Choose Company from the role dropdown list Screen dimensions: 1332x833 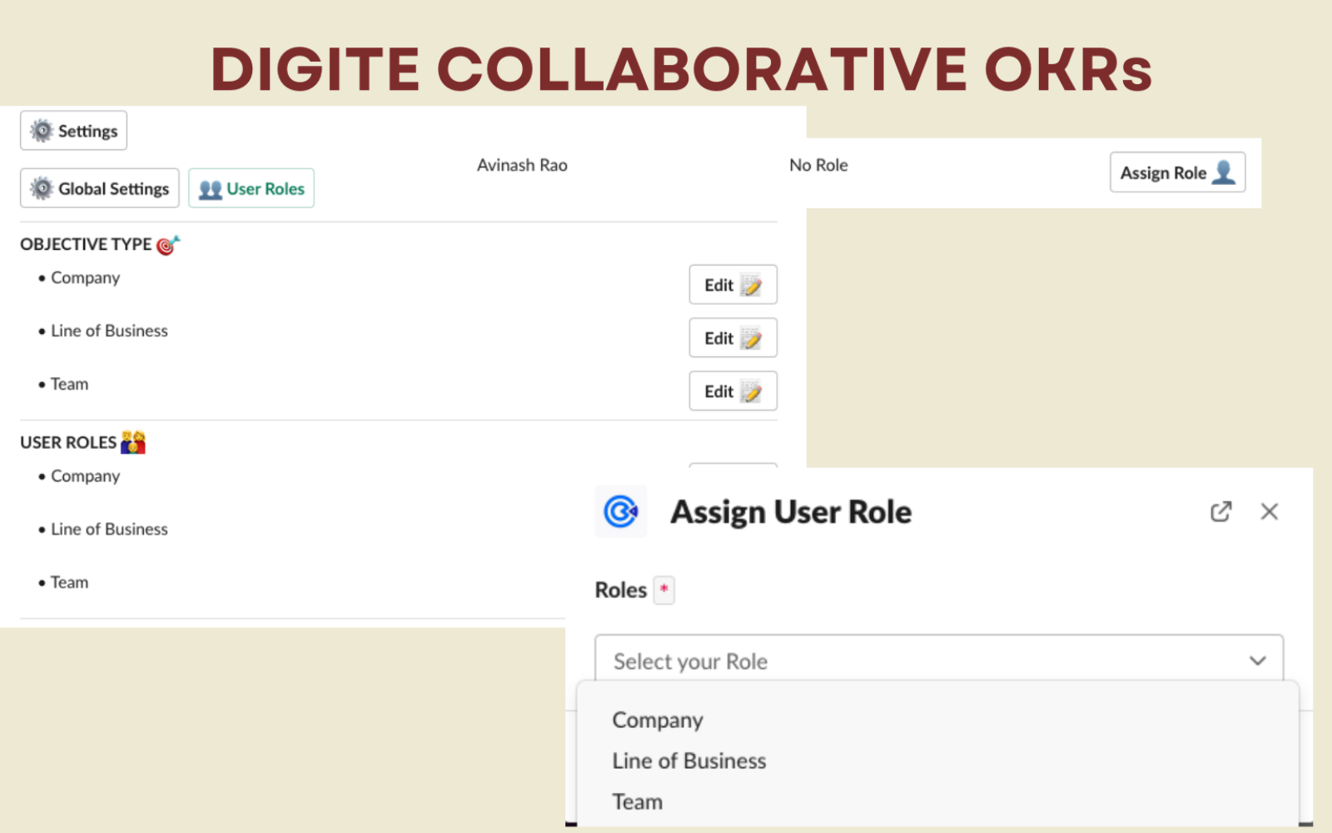(x=658, y=720)
